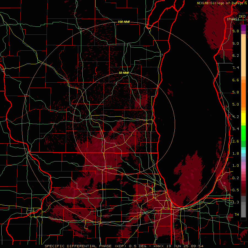Click the 50 NMI range ring label
Screen dimensions: 248x248
124,73
